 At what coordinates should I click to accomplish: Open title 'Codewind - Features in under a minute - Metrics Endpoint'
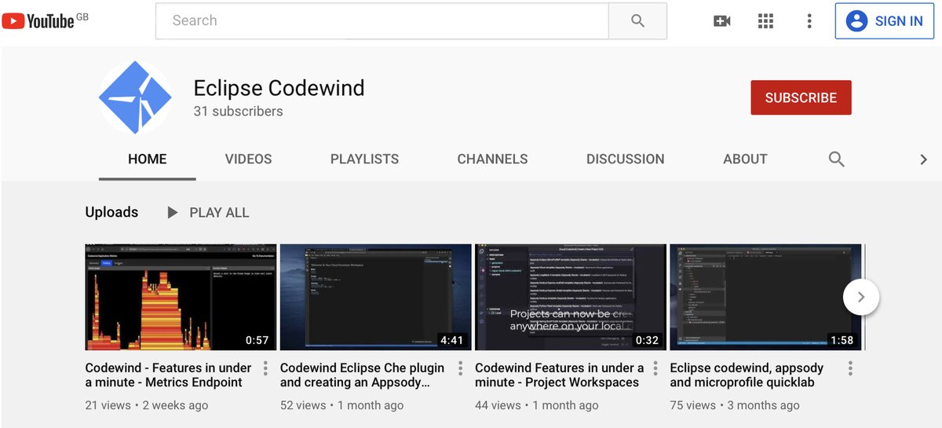click(169, 375)
